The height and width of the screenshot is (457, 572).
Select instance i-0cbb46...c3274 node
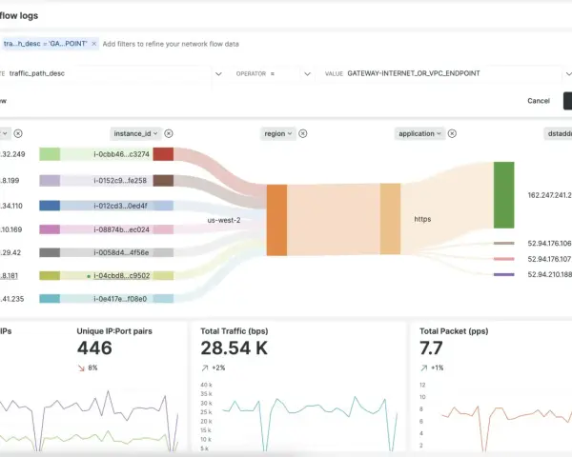(121, 154)
